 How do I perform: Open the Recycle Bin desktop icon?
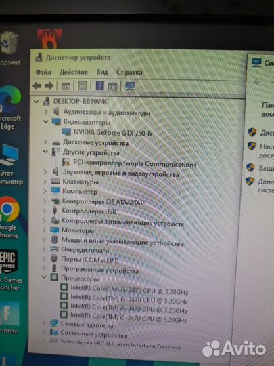9,48
